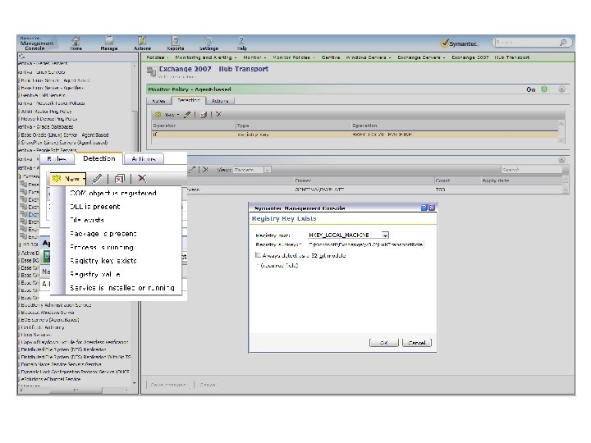Check the 32 bit module checkbox

pos(258,255)
